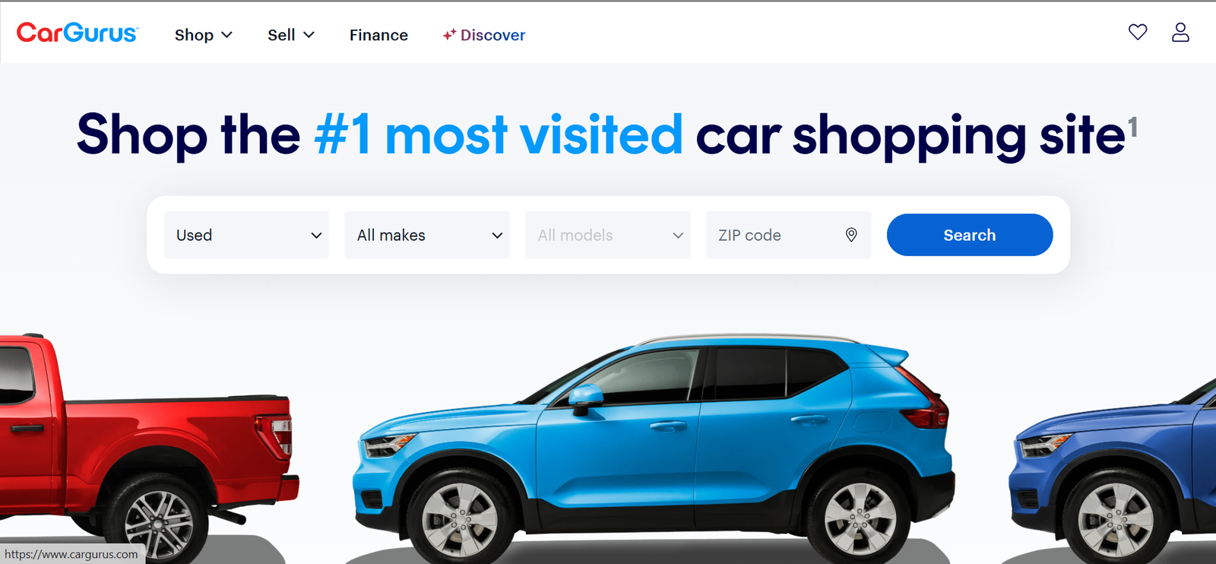Open the user account profile icon
Screen dimensions: 1216x564
1180,32
